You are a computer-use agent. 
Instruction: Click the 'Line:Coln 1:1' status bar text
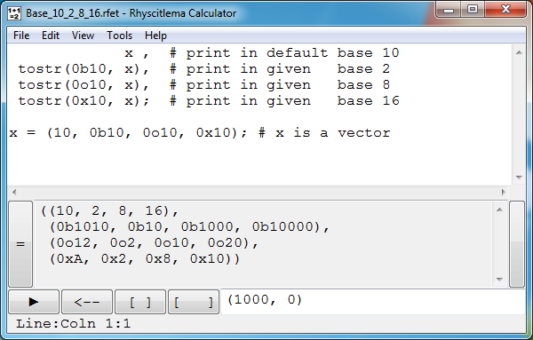73,323
